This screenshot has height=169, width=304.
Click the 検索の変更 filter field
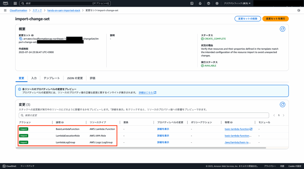coord(144,115)
